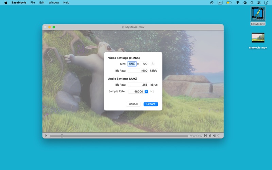Open the File menu
The width and height of the screenshot is (272, 170).
(33, 3)
